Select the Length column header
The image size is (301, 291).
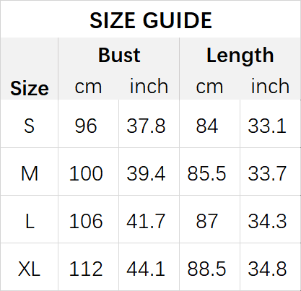click(x=240, y=56)
